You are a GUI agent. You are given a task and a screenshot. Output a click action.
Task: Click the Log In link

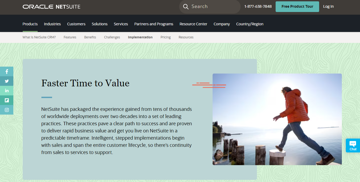coord(328,7)
